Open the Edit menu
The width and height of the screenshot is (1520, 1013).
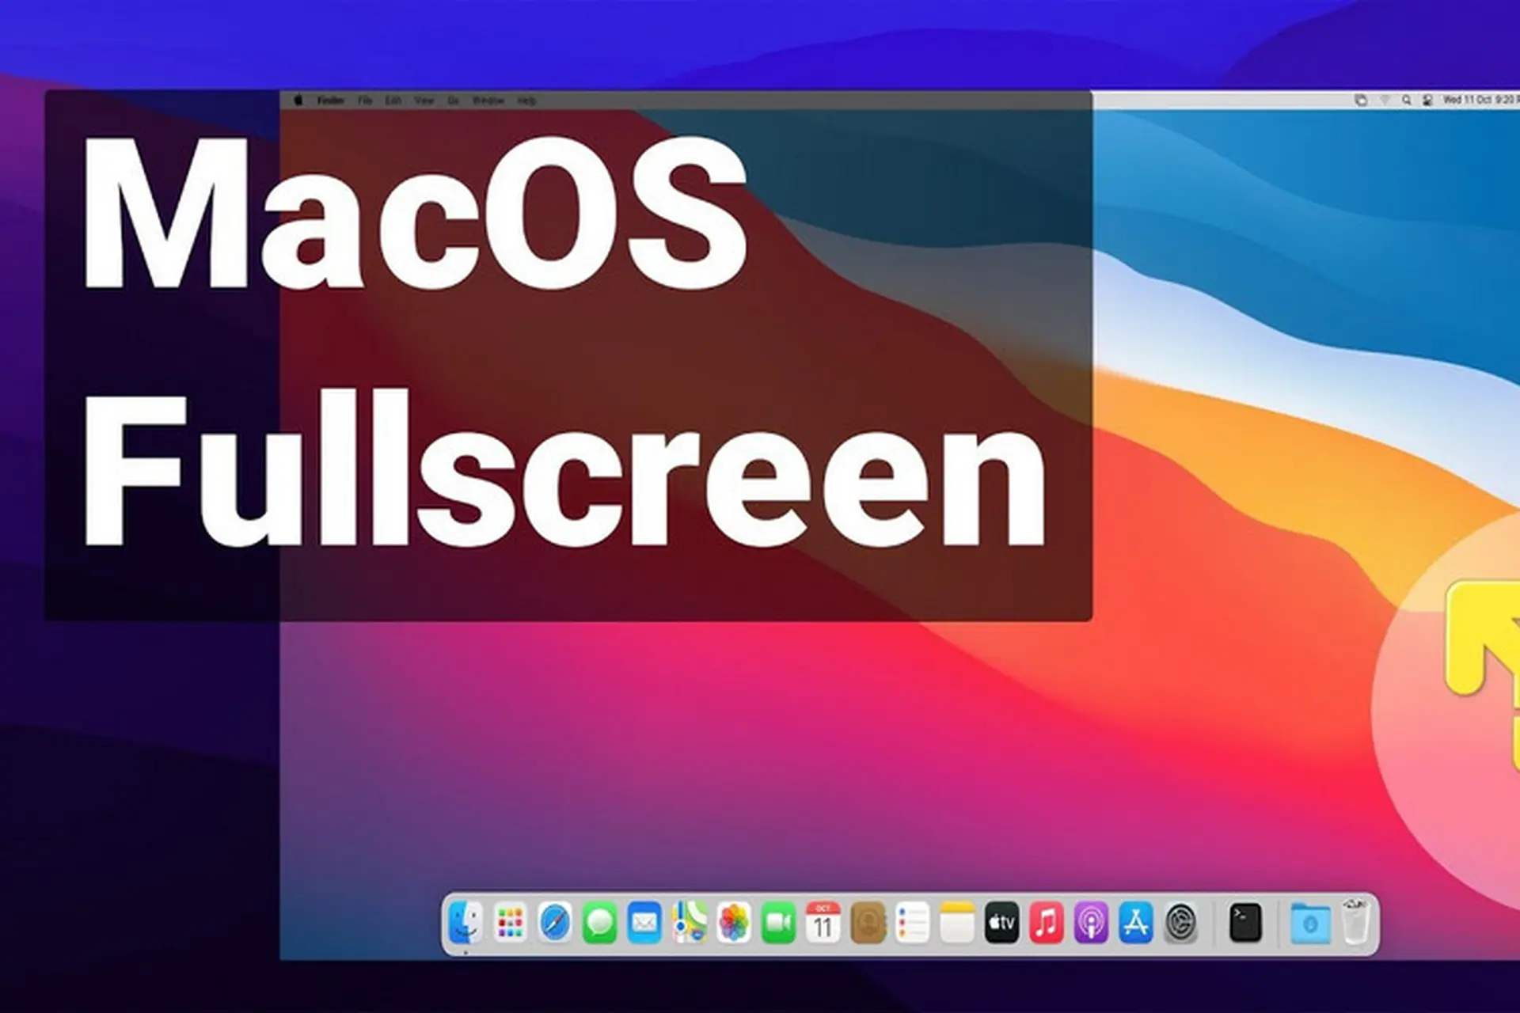(x=393, y=101)
